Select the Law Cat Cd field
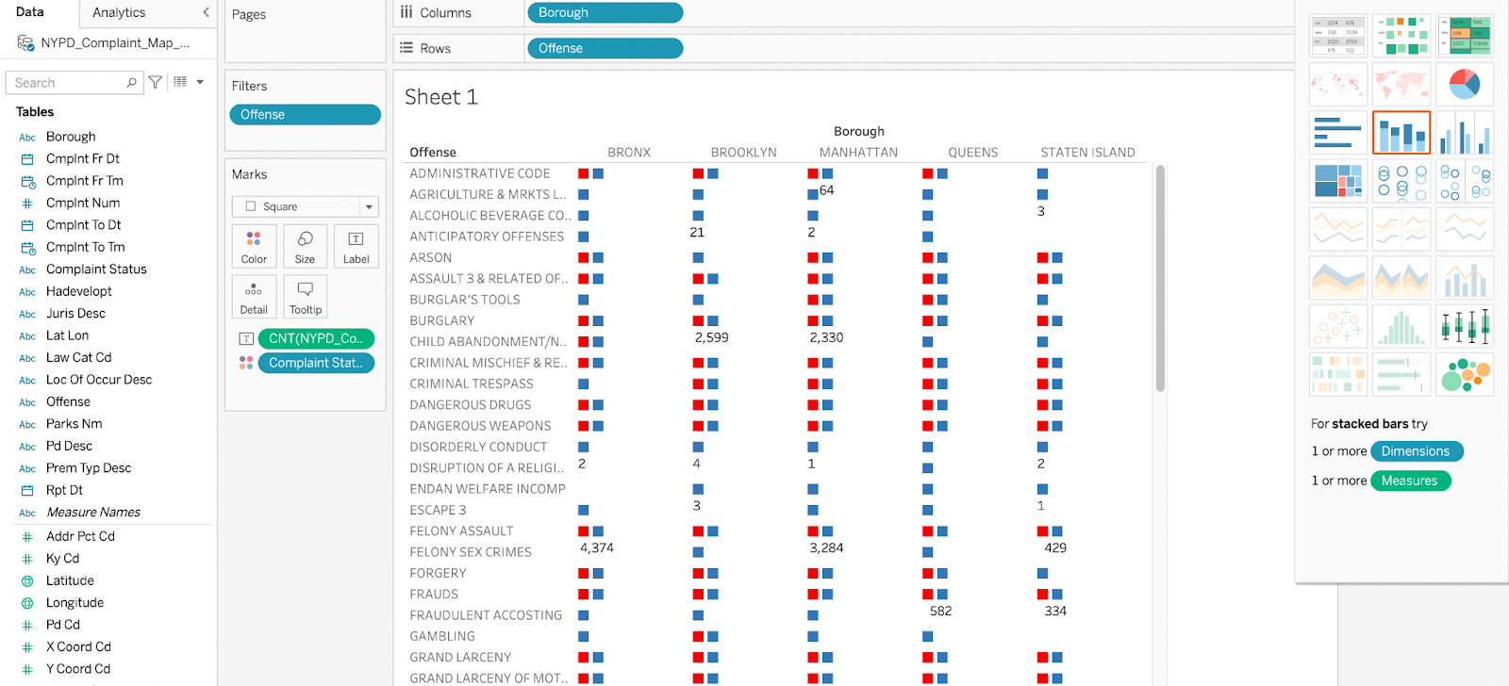 click(x=78, y=357)
